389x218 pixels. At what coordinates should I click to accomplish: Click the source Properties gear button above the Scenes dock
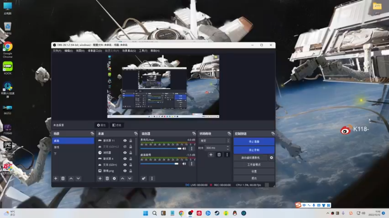[x=101, y=125]
